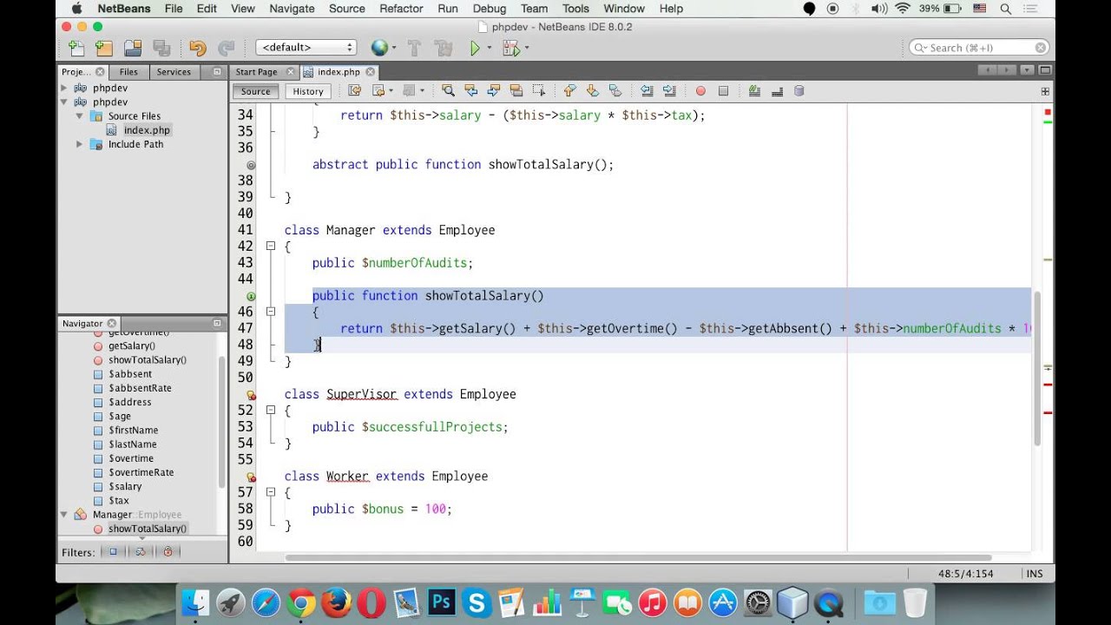Shift the line right with the editor icon

click(x=669, y=90)
